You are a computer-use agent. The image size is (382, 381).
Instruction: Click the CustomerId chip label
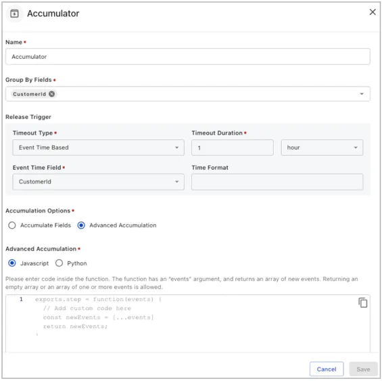[x=30, y=94]
